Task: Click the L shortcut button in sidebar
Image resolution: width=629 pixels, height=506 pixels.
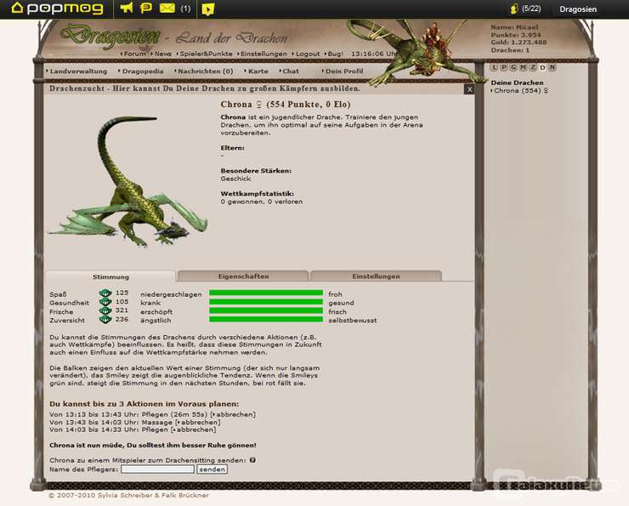Action: [494, 67]
